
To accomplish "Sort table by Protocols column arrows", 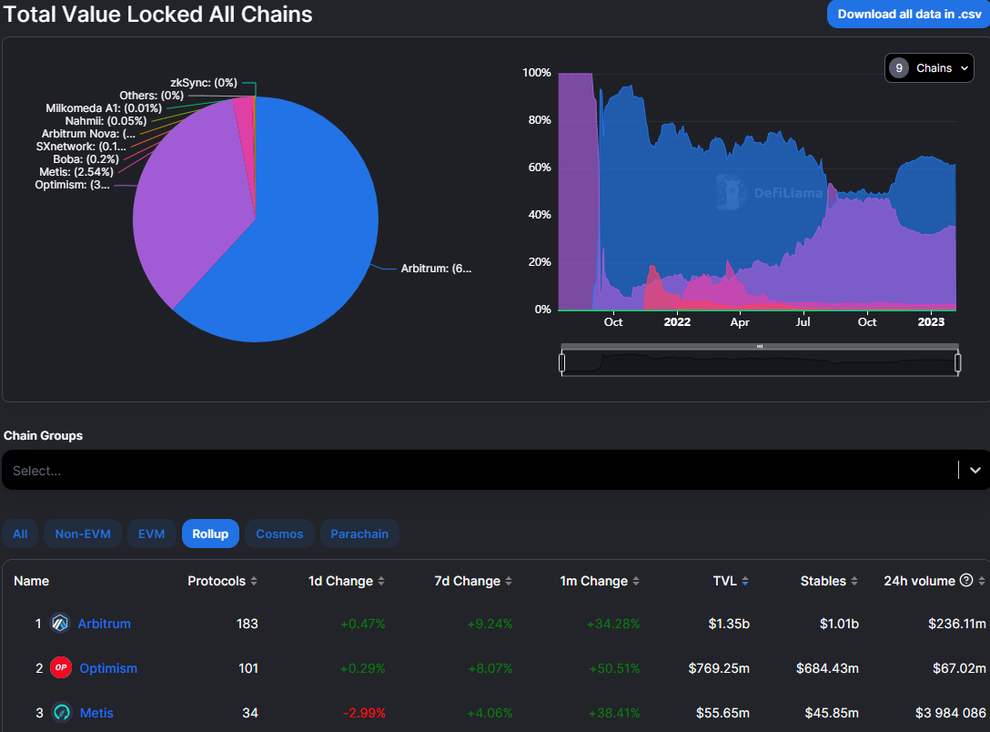I will click(x=254, y=581).
